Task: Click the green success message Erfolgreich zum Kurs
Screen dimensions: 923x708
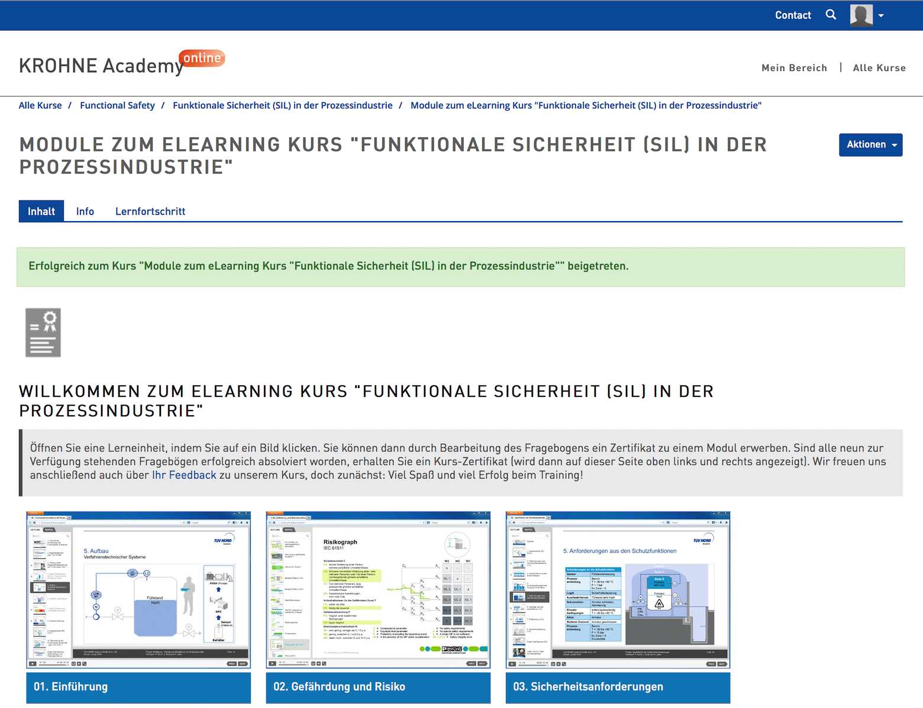Action: (460, 267)
